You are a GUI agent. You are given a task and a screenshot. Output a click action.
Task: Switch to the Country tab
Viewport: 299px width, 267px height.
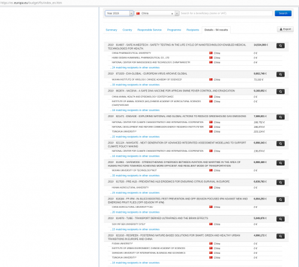click(127, 30)
